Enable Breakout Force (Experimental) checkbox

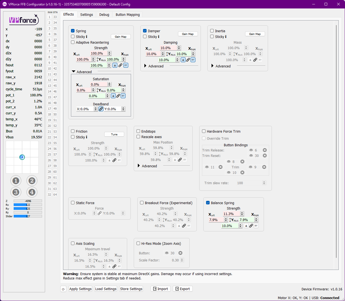tap(142, 203)
